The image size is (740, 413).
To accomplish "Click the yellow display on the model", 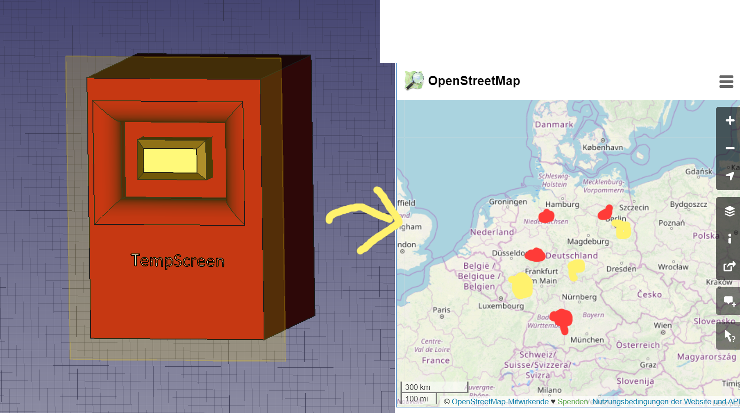I will [x=170, y=160].
